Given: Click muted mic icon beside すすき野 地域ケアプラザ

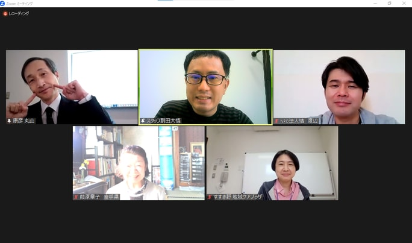Looking at the screenshot, I should 210,197.
